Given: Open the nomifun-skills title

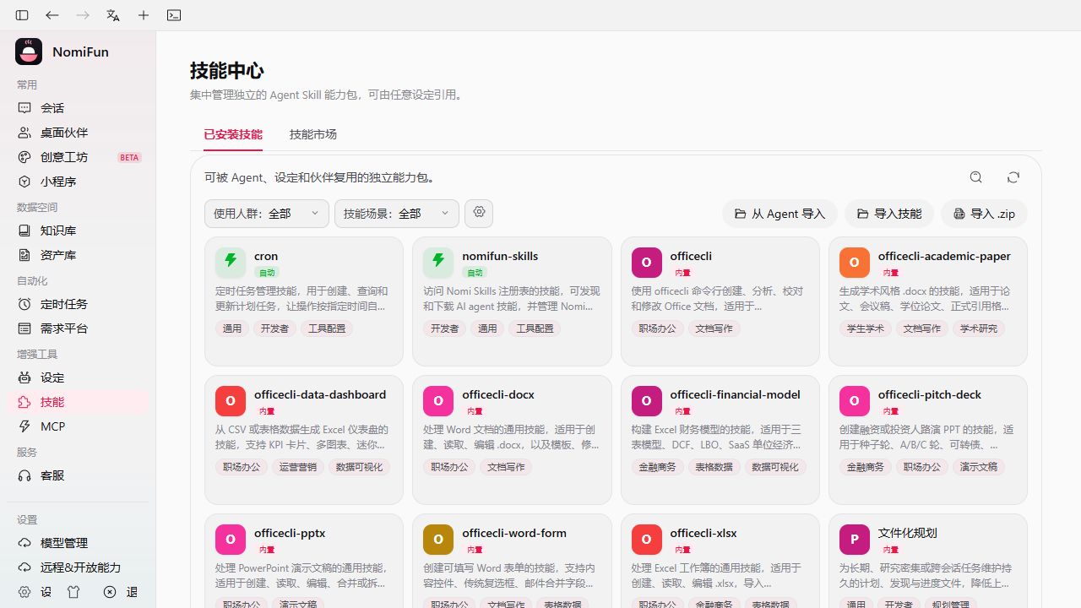Looking at the screenshot, I should (x=500, y=256).
